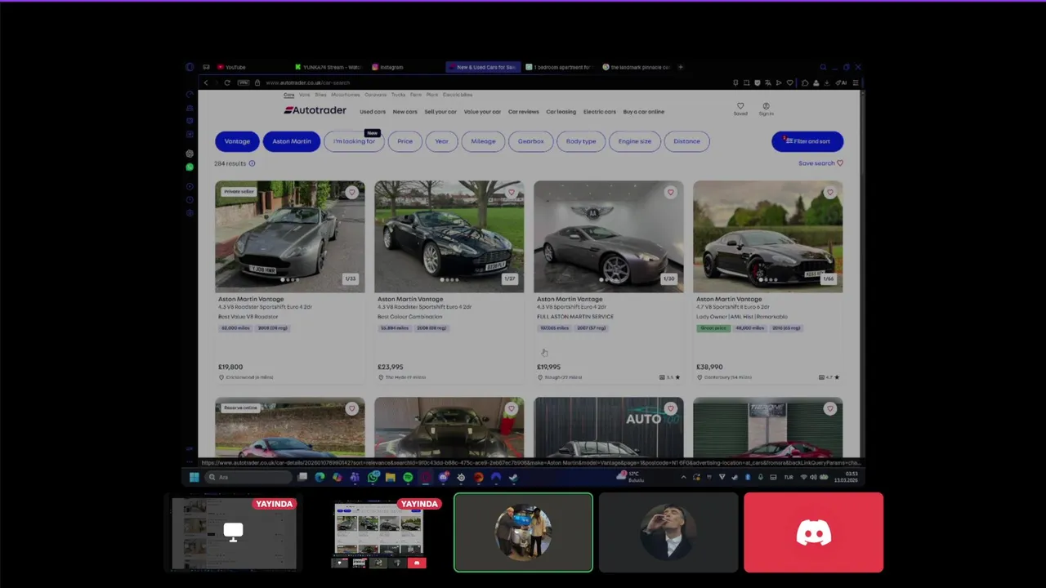1046x588 pixels.
Task: Open the £19,800 Vantage car photo
Action: tap(290, 236)
